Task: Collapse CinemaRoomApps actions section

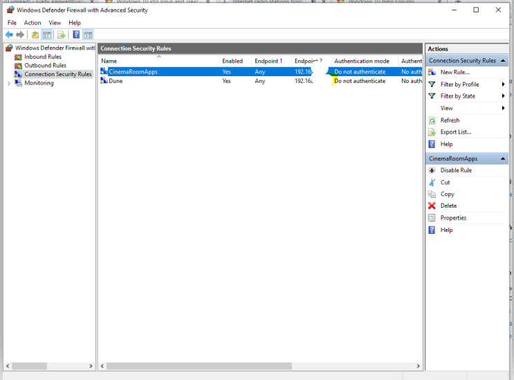Action: click(503, 159)
